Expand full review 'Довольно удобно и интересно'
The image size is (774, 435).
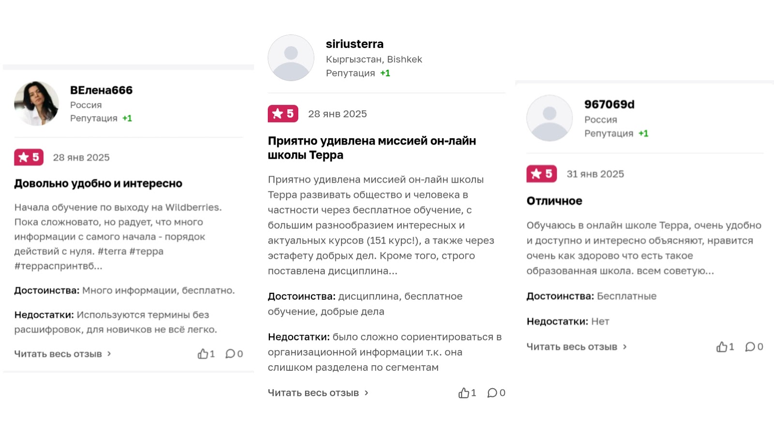point(62,354)
